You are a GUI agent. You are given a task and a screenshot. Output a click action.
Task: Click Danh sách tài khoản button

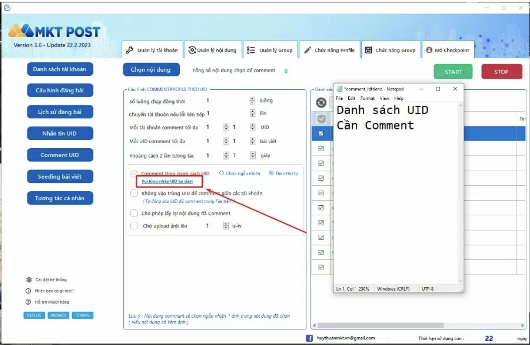[60, 69]
